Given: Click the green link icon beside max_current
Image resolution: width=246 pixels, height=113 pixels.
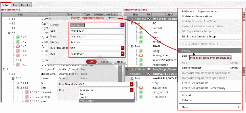Looking at the screenshot, I should 141,92.
